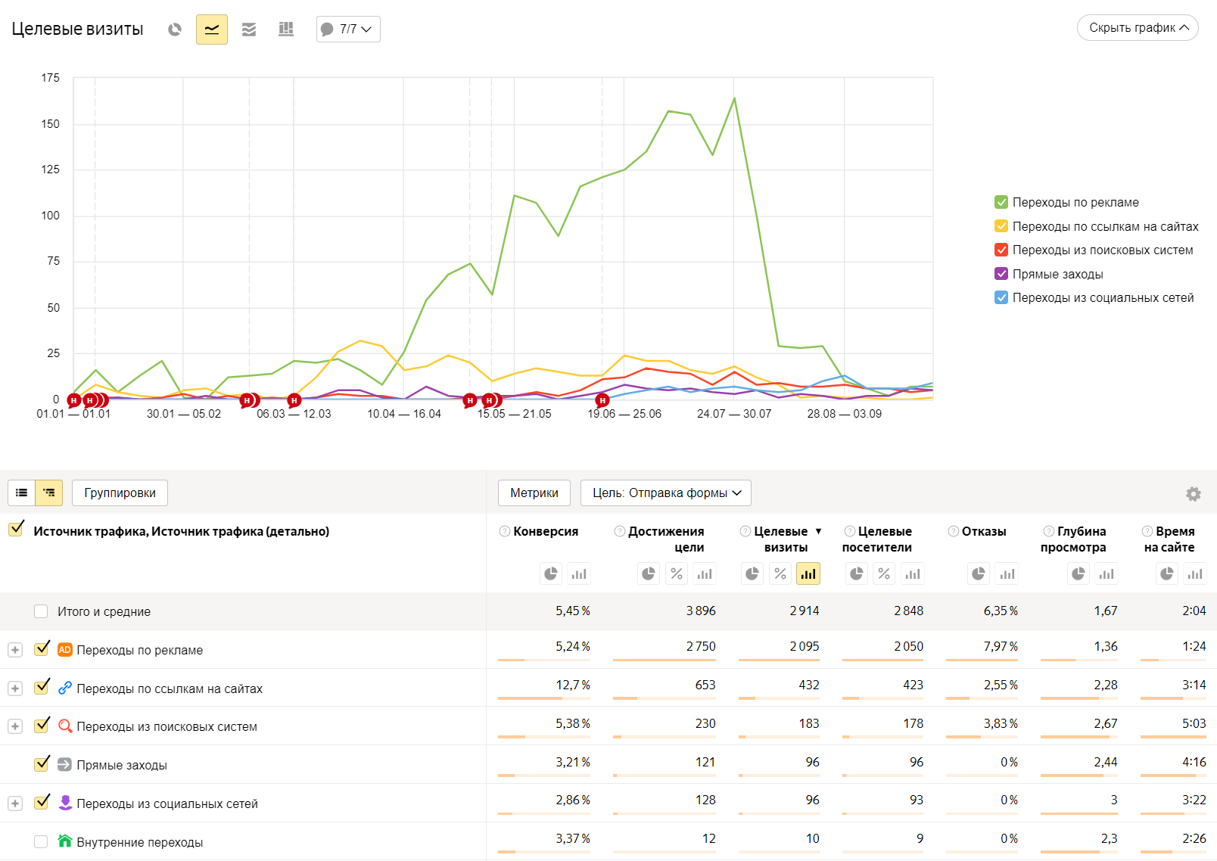Viewport: 1217px width, 861px height.
Task: Sort by Отказы column header
Action: click(984, 531)
